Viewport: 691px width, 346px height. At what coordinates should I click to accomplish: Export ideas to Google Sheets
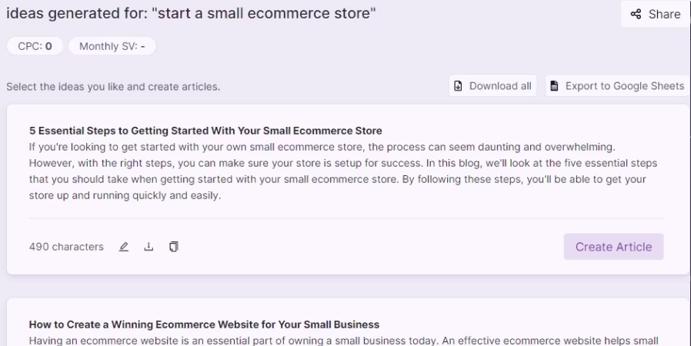624,86
